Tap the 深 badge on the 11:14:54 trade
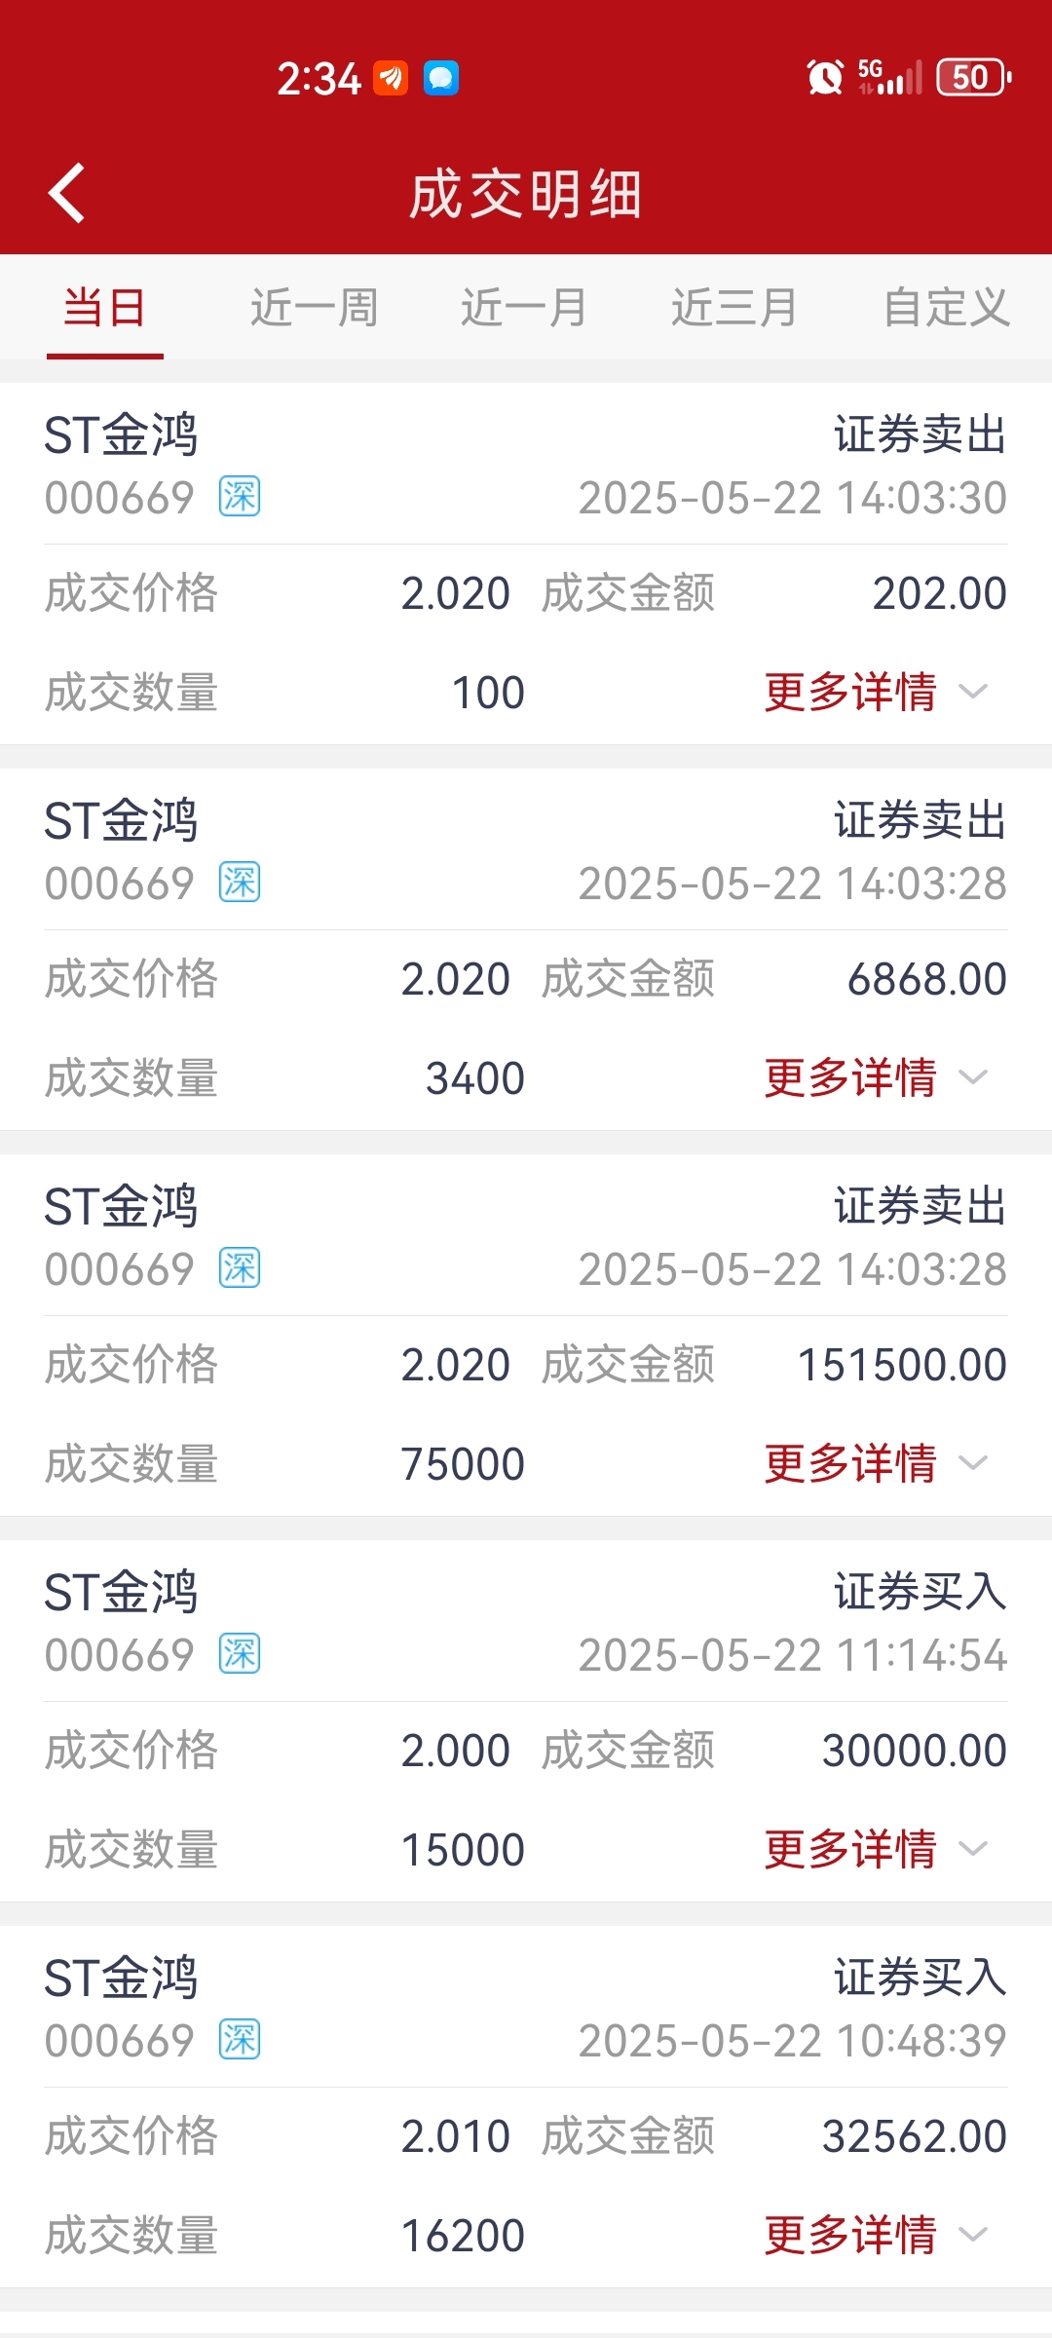 click(240, 1654)
